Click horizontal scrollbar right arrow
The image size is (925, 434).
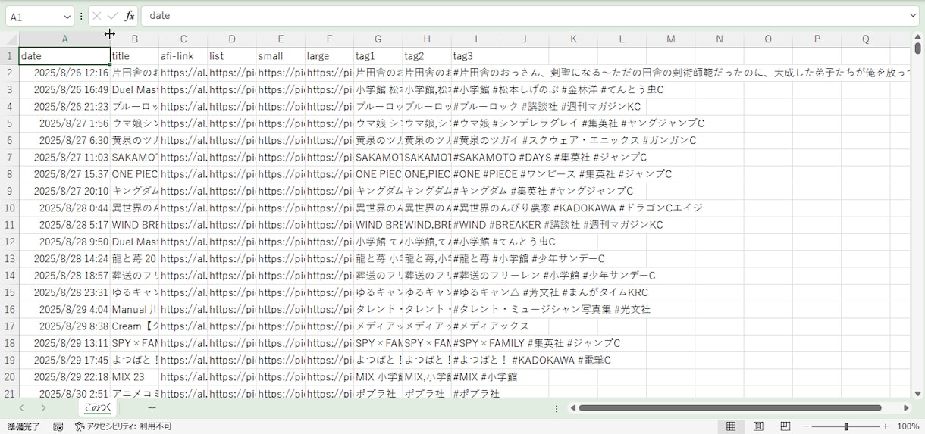click(x=906, y=408)
